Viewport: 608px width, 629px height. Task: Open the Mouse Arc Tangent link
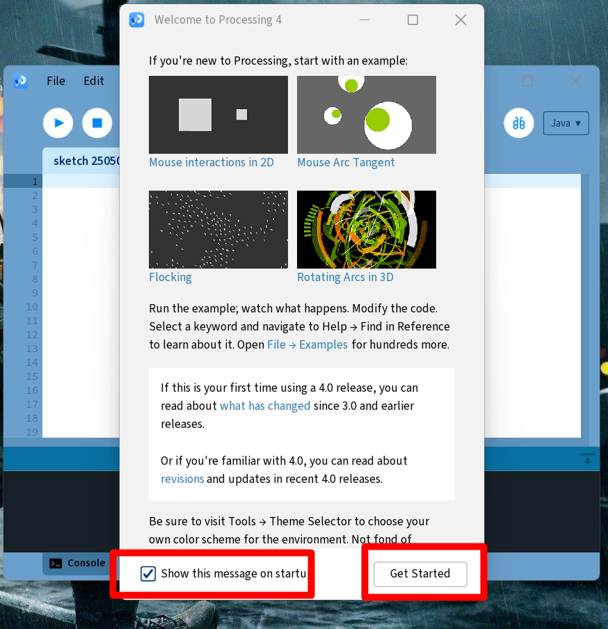click(346, 162)
